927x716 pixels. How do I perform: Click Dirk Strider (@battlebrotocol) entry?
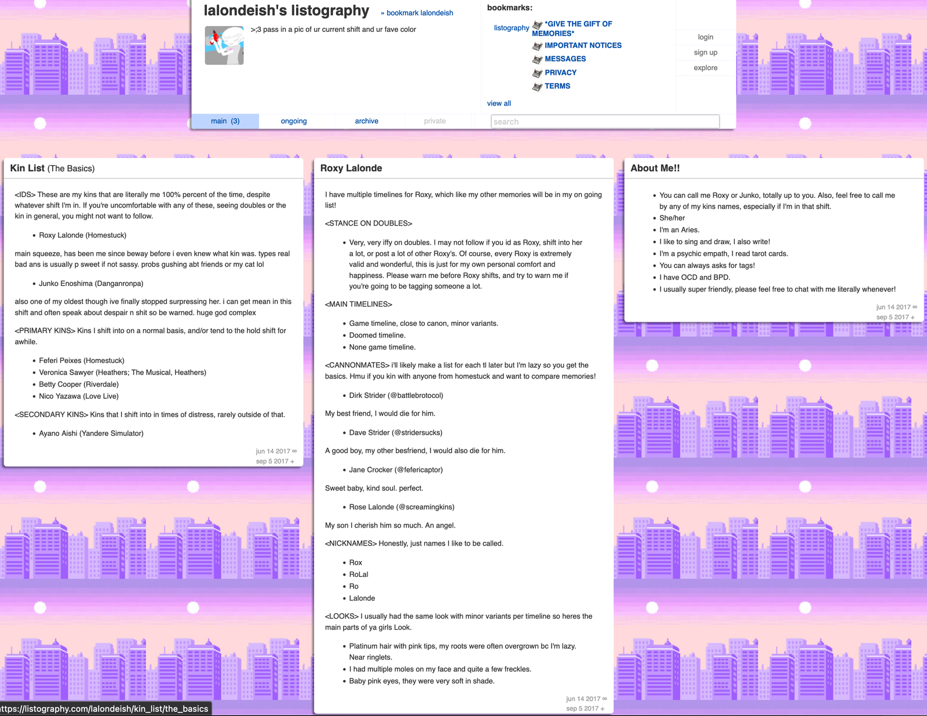point(396,395)
